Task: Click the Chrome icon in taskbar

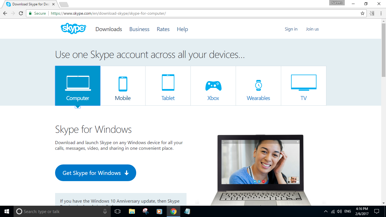Action: pos(174,211)
